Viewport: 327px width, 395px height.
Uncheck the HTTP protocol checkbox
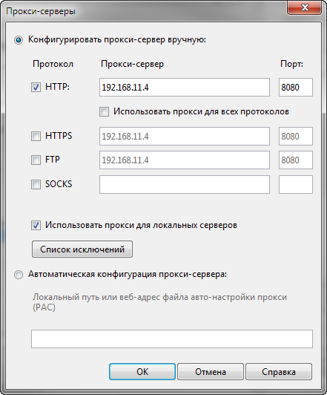36,87
